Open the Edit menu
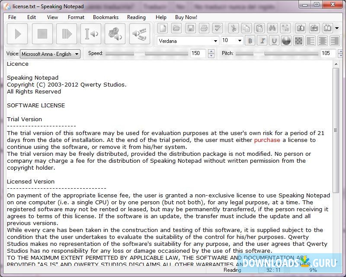Viewport: 346px width, 277px height. (x=32, y=17)
